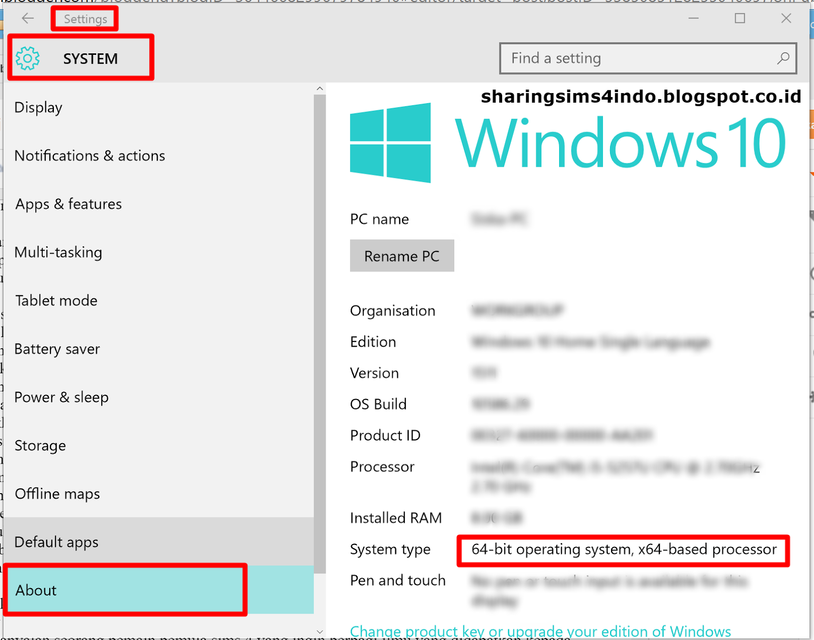The image size is (814, 640).
Task: Click the Windows 10 logo
Action: tap(568, 143)
